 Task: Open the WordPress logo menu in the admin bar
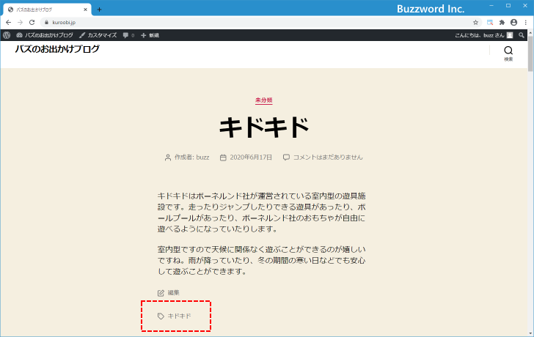point(7,35)
